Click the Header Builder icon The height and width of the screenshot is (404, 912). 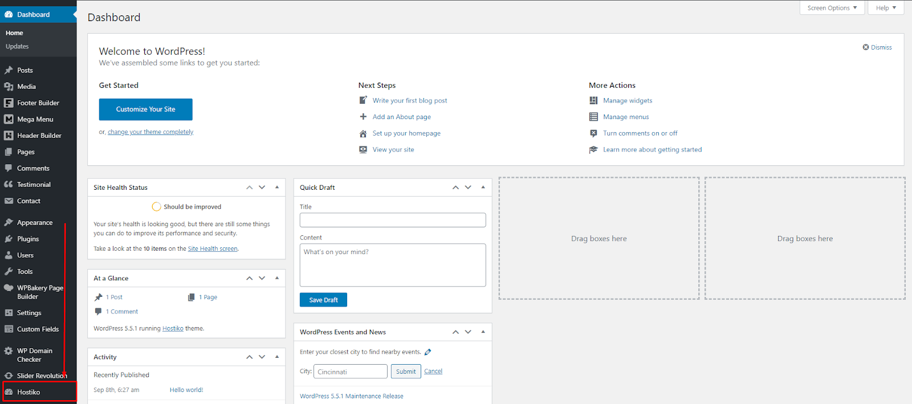tap(9, 136)
